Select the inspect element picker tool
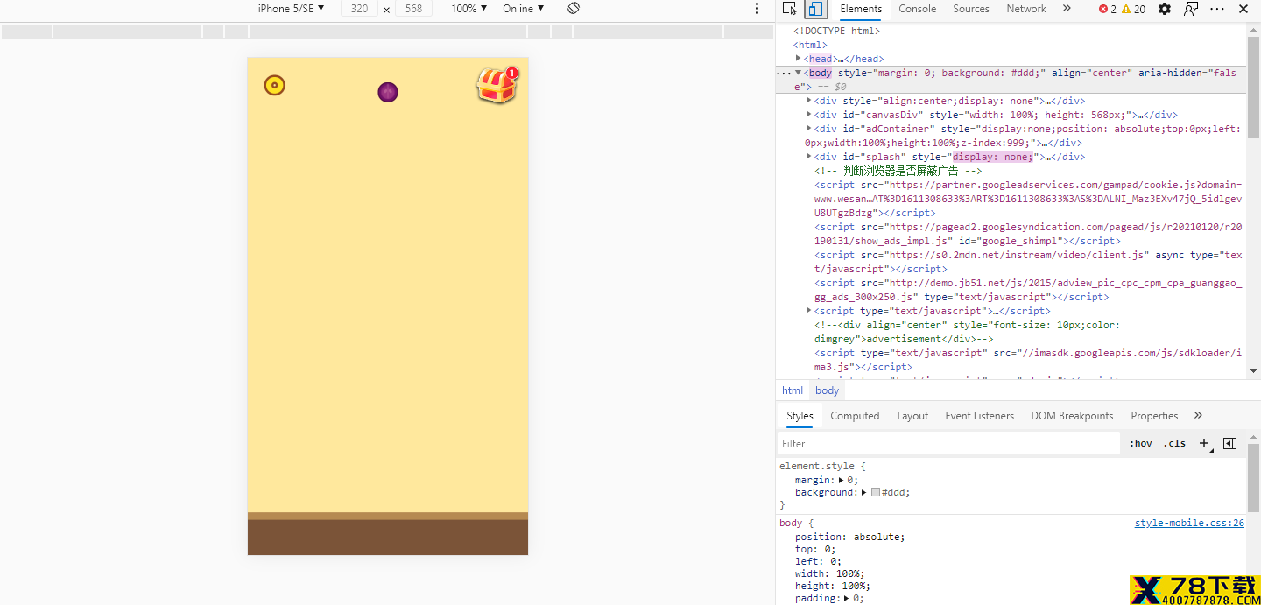Image resolution: width=1261 pixels, height=605 pixels. tap(789, 9)
